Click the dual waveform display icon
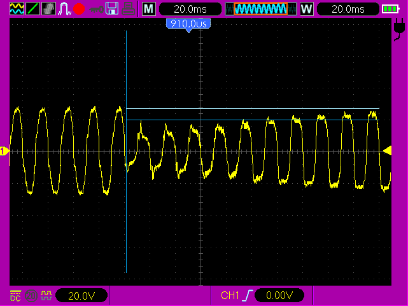Image resolution: width=408 pixels, height=306 pixels. coord(17,9)
